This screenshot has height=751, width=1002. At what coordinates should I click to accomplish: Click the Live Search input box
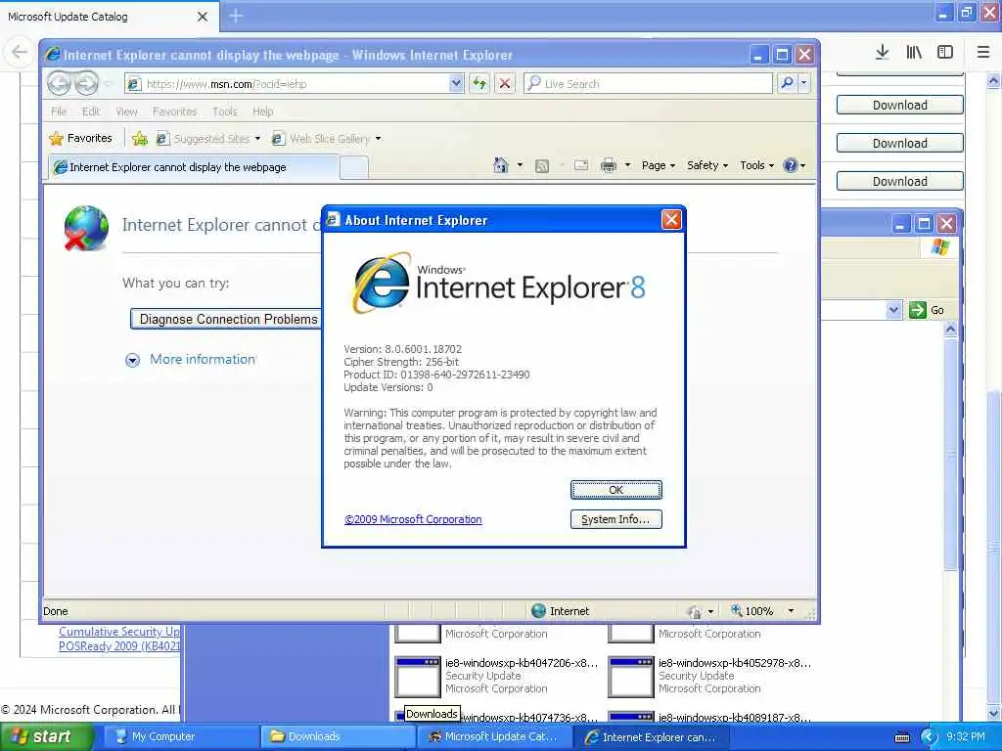pos(649,84)
